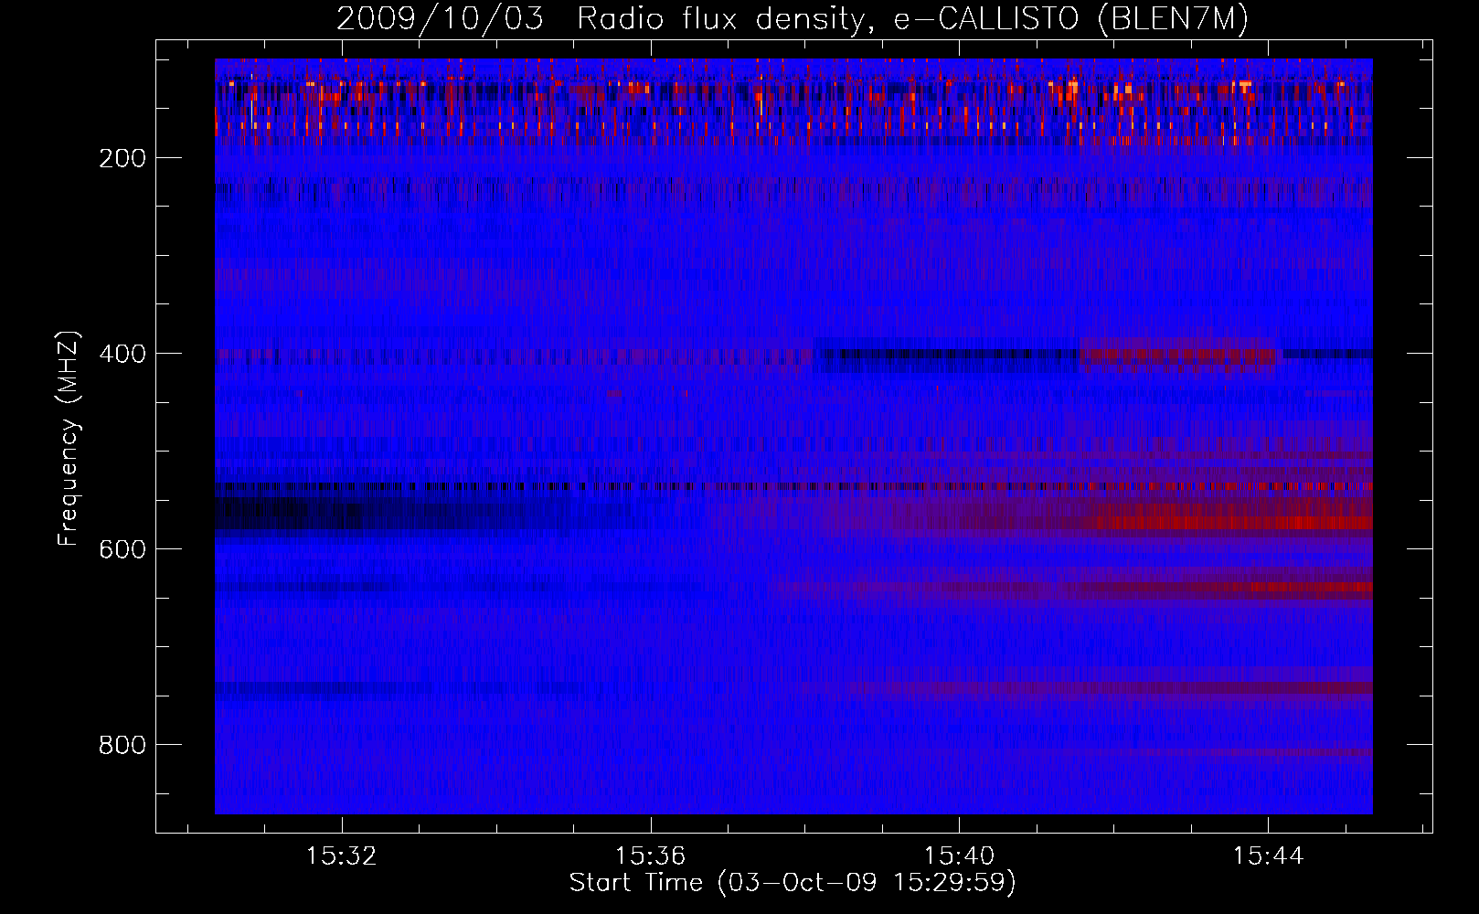The image size is (1479, 914).
Task: Click the 800 frequency tick label
Action: tap(122, 745)
